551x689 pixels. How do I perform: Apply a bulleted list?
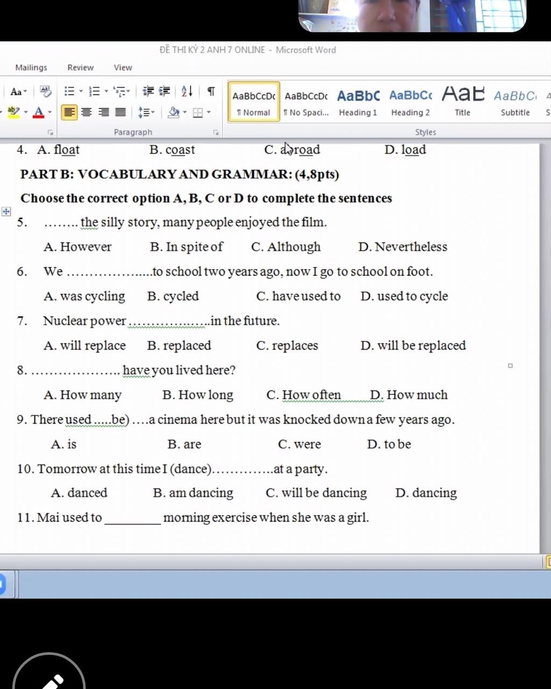point(69,92)
